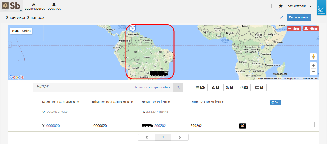Image resolution: width=327 pixels, height=144 pixels.
Task: Expand the administrador user dropdown
Action: 299,6
